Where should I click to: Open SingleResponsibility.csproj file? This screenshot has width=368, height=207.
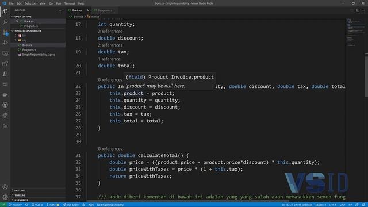pyautogui.click(x=38, y=55)
